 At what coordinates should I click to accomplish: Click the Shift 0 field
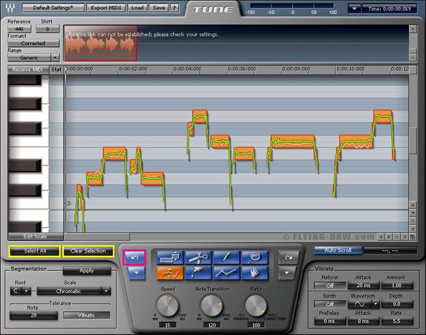pos(47,29)
